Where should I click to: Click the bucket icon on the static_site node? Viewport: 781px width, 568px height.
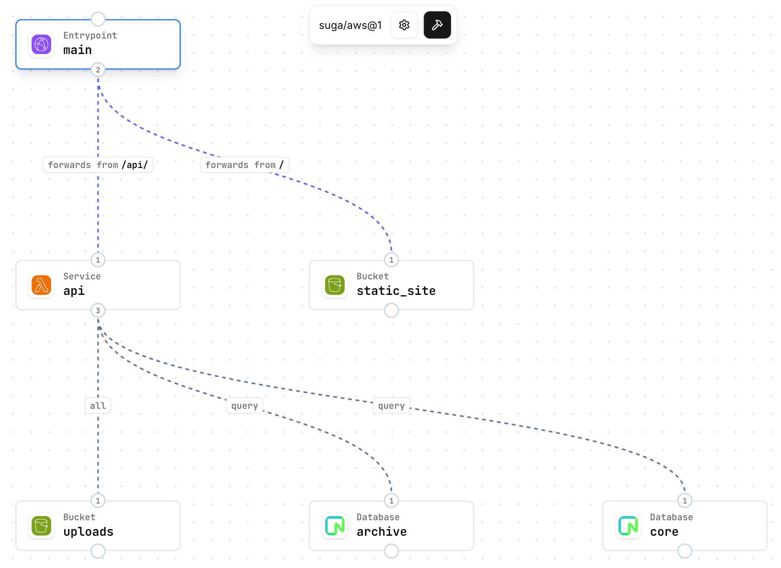coord(334,285)
